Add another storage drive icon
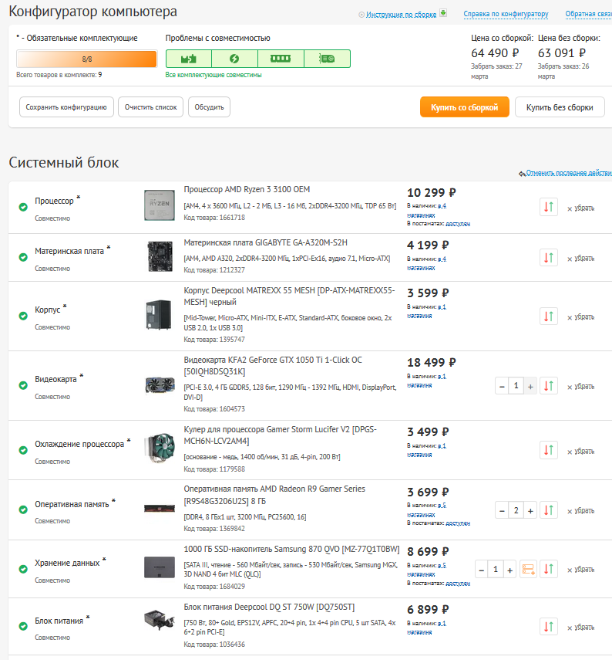Image resolution: width=612 pixels, height=660 pixels. click(x=528, y=569)
